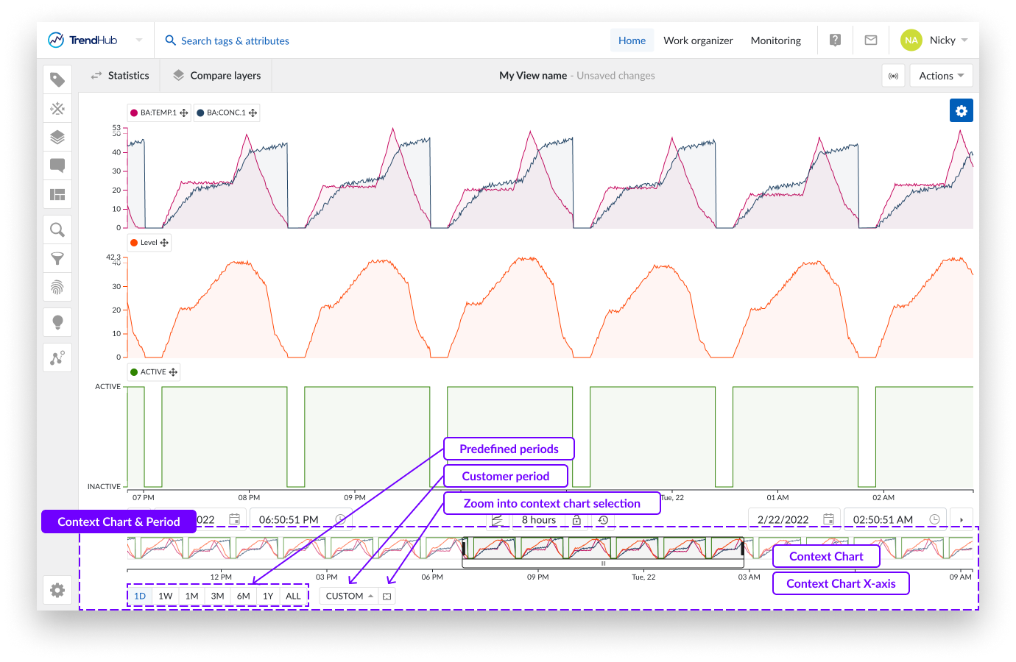This screenshot has height=662, width=1016.
Task: Expand the Actions dropdown
Action: pos(941,76)
